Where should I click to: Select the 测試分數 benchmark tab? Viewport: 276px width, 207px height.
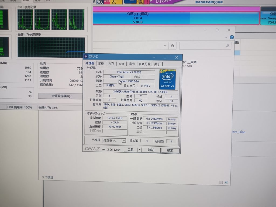coord(144,64)
